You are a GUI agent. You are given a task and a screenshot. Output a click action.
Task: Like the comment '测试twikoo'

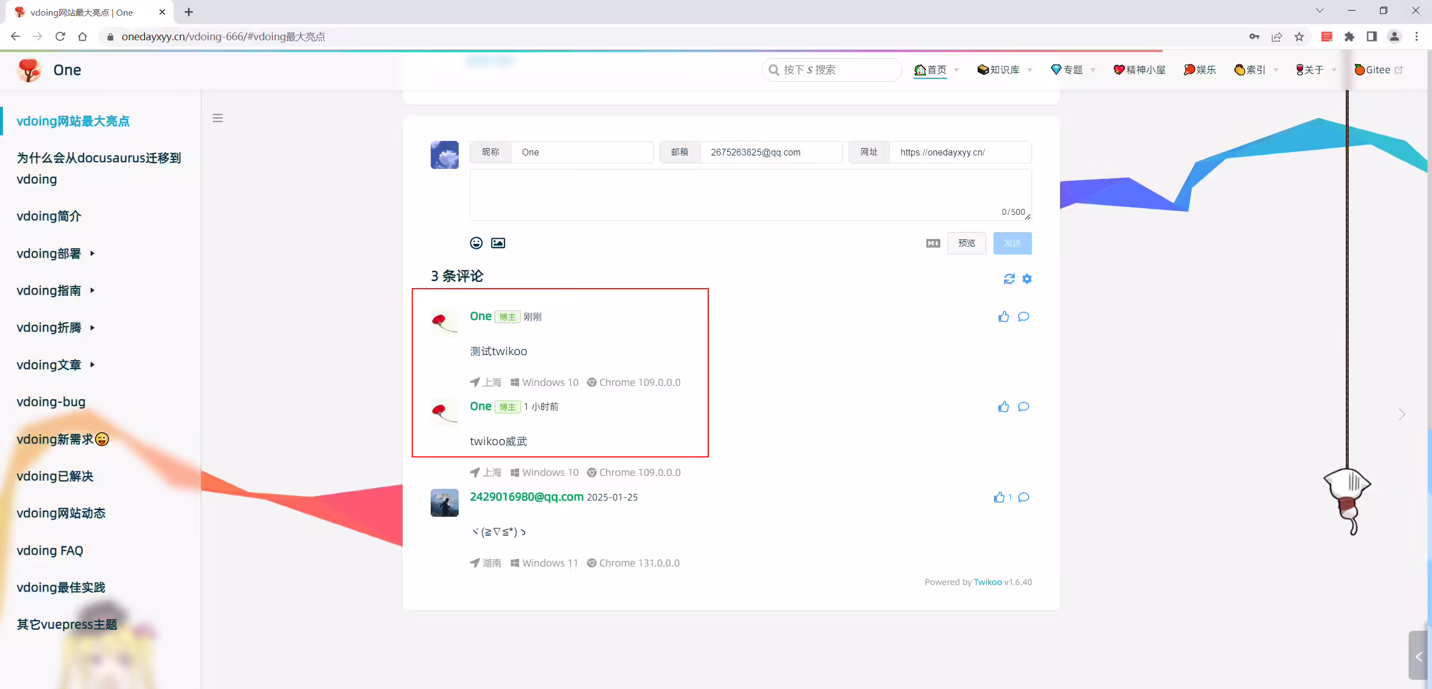[1004, 317]
